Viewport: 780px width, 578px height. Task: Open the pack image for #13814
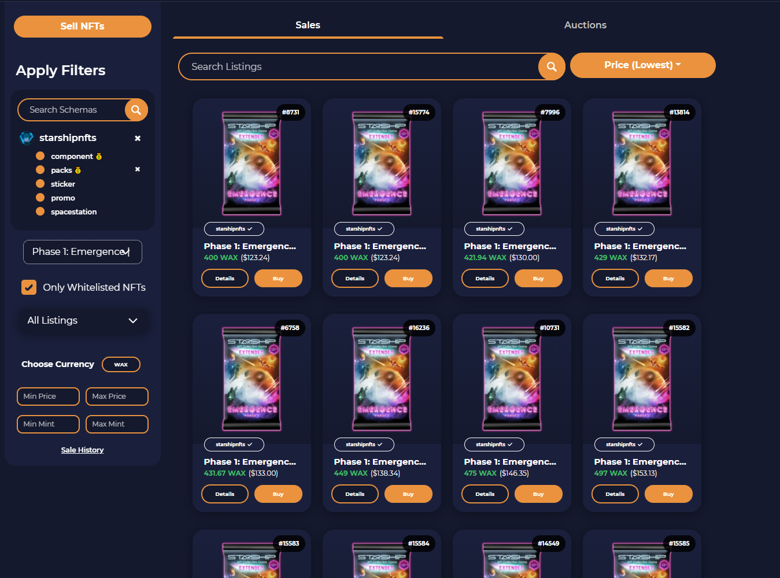pyautogui.click(x=642, y=164)
